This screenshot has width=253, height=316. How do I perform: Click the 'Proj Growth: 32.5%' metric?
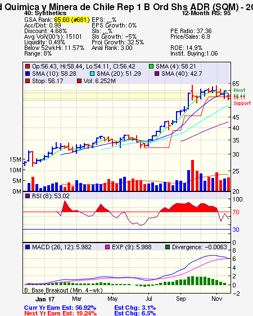pos(118,42)
